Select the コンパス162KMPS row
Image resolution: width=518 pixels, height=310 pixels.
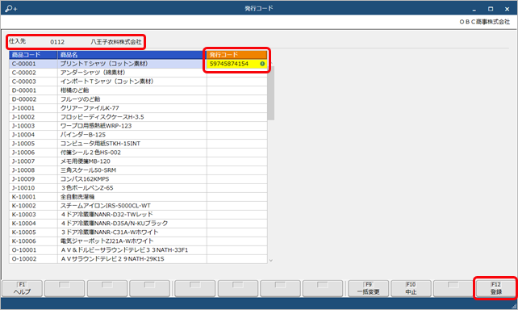click(138, 179)
